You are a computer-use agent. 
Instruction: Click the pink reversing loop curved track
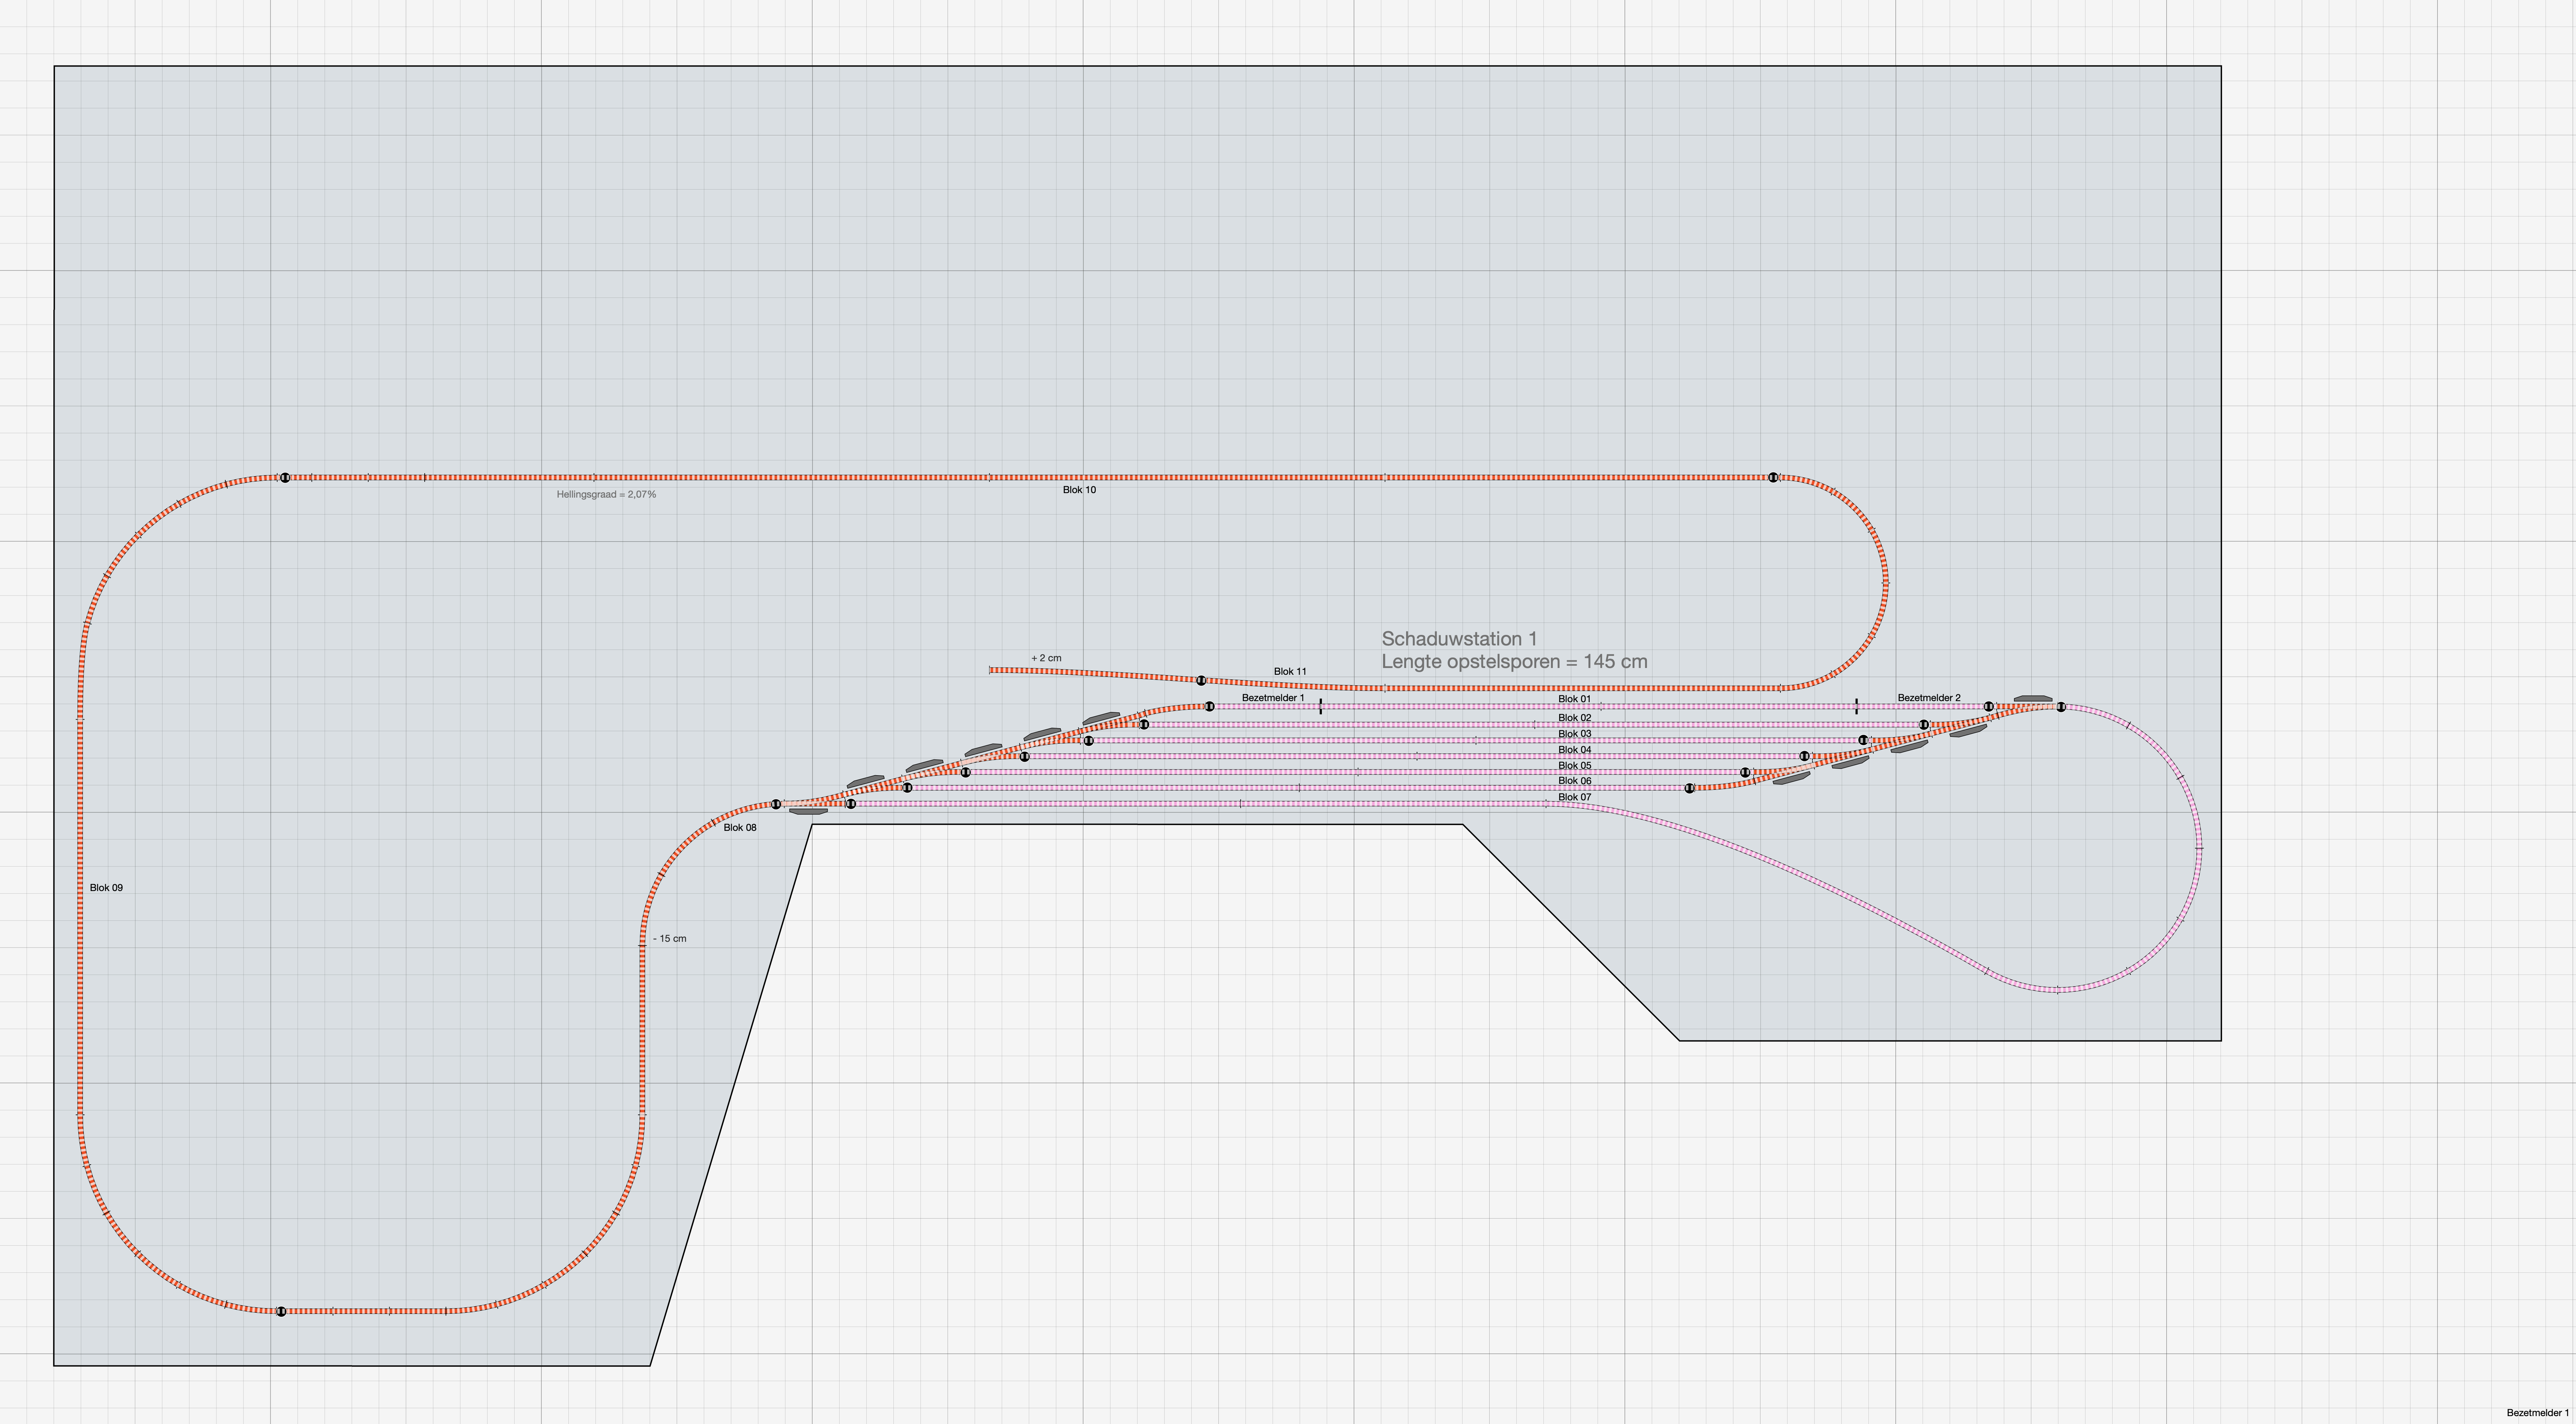(2199, 848)
